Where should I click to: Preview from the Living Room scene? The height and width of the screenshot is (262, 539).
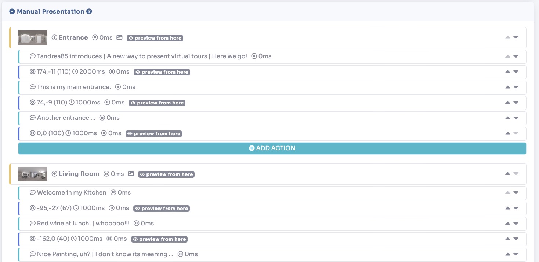pos(166,174)
